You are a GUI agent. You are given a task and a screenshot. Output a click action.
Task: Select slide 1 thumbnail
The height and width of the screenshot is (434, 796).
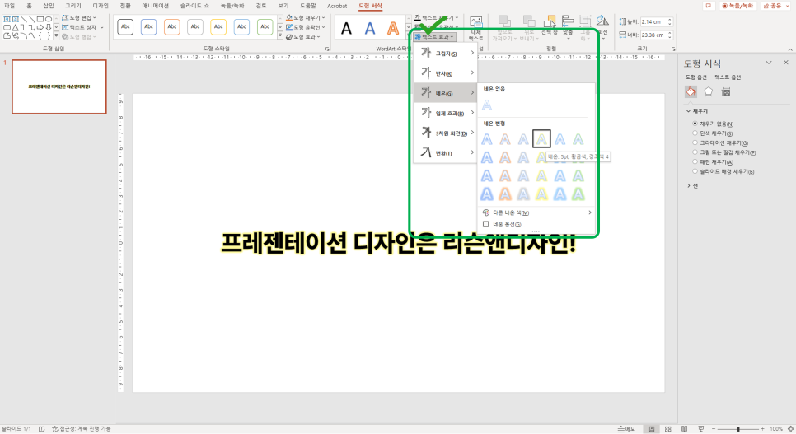pos(59,86)
